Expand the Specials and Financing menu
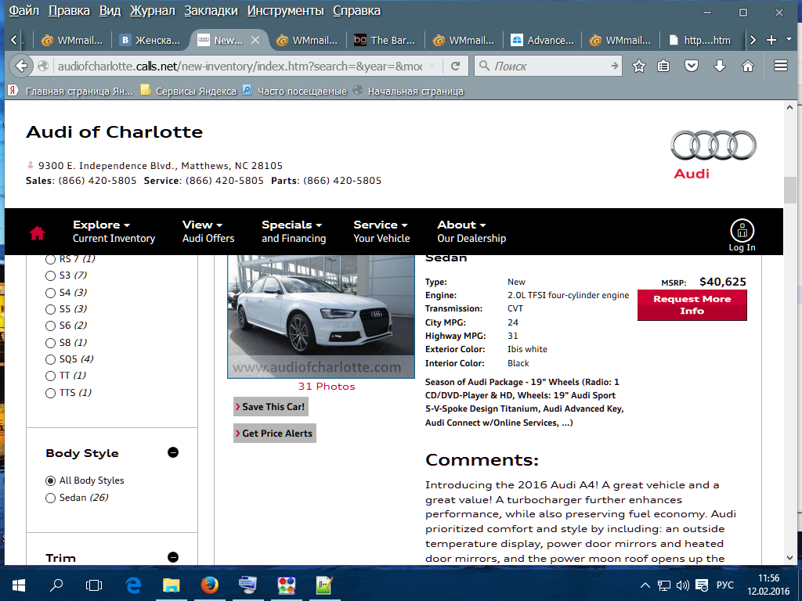The image size is (802, 601). click(294, 232)
